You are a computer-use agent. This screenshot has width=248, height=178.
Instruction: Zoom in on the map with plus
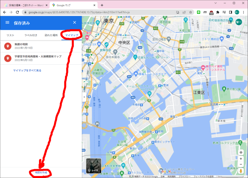coord(241,159)
